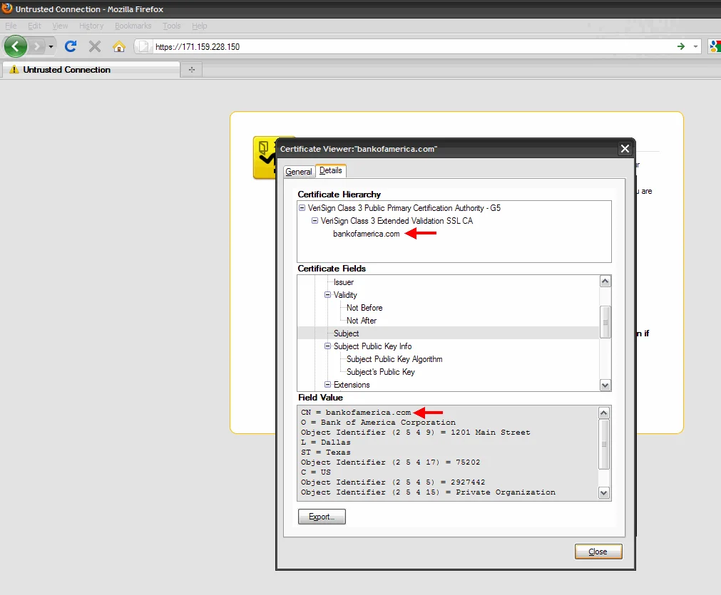Select the Not After field
721x595 pixels.
pyautogui.click(x=362, y=321)
